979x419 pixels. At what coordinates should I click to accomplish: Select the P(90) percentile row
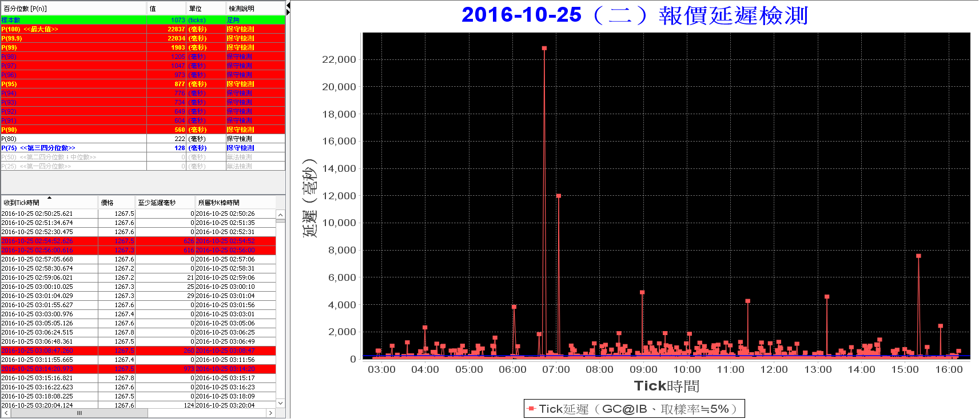(143, 130)
